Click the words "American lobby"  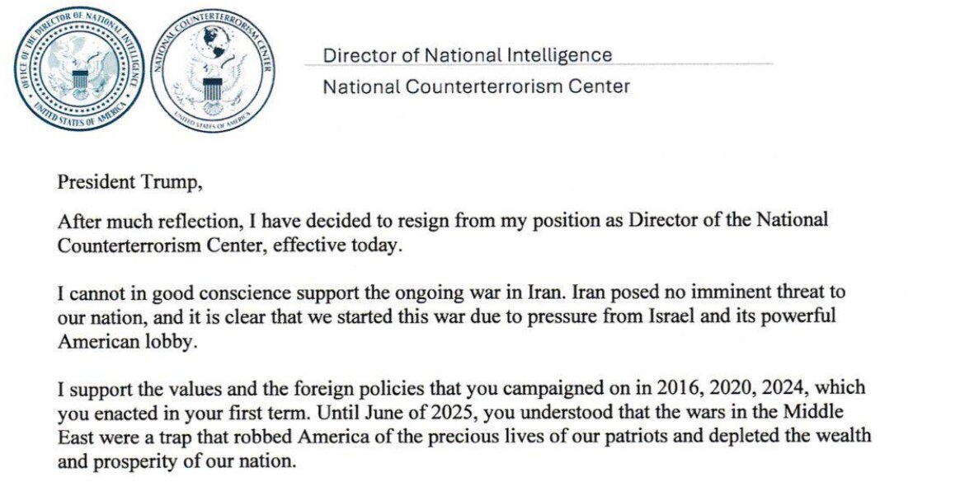pos(127,343)
